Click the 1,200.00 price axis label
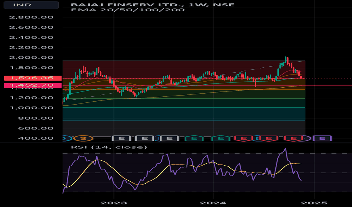Image resolution: width=352 pixels, height=207 pixels. [x=31, y=98]
